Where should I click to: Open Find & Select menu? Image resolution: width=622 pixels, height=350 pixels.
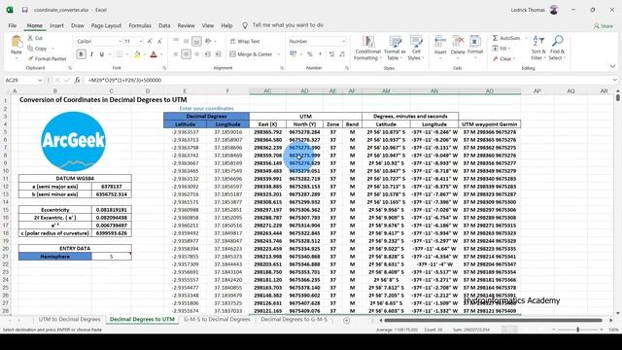click(x=557, y=48)
